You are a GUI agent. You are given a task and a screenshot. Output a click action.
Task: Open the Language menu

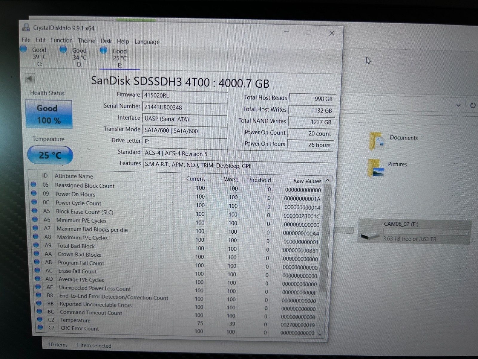pyautogui.click(x=147, y=42)
